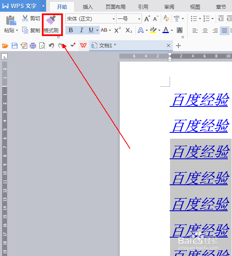Apply text effects outlined A icon
Viewport: 232px width, 256px height.
141,30
